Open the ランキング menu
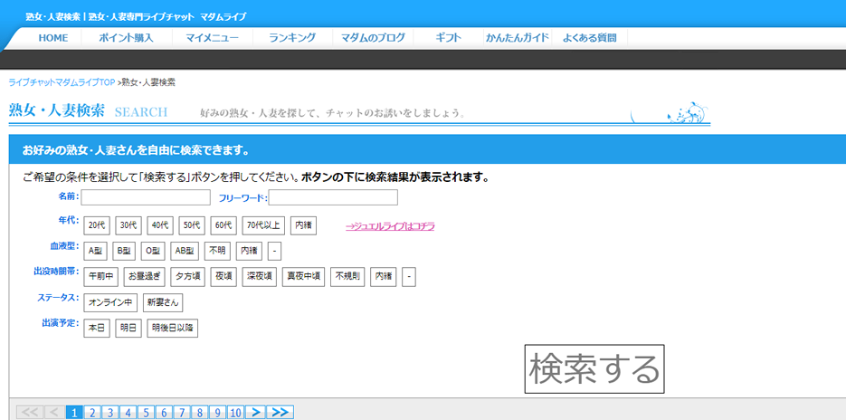 (x=291, y=38)
